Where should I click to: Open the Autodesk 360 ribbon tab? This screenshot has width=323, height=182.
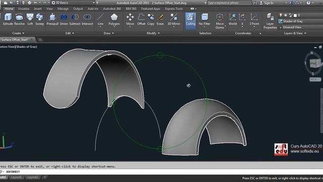pyautogui.click(x=112, y=9)
